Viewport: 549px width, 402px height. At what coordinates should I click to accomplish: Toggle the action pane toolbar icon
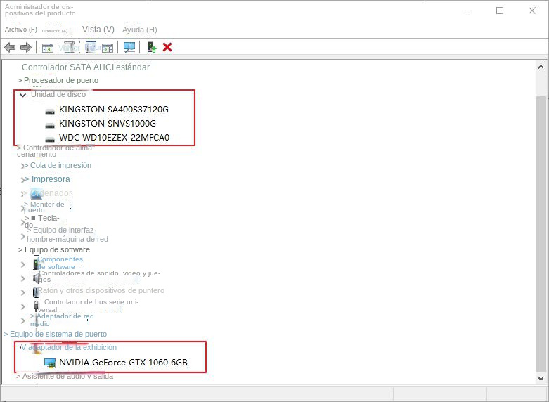(x=108, y=48)
